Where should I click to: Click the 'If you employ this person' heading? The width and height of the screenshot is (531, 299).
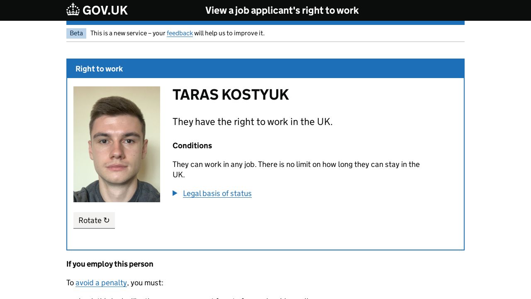point(110,264)
